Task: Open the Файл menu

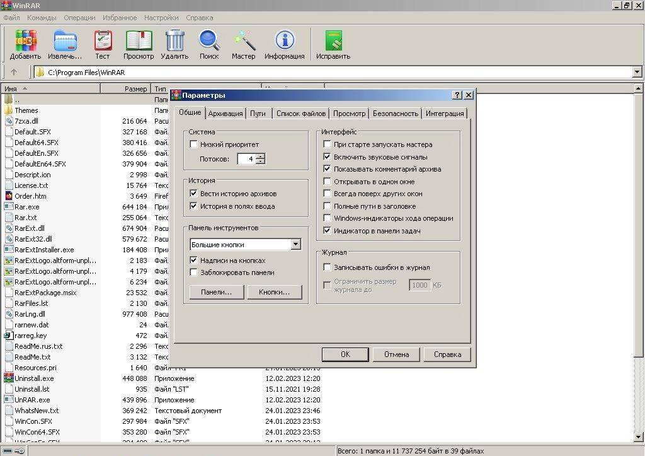Action: click(x=11, y=18)
